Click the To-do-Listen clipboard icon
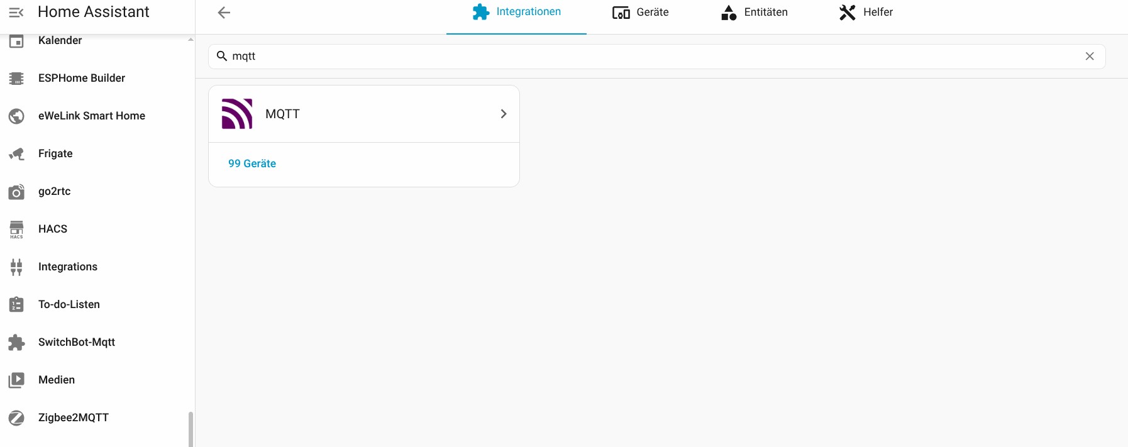 point(16,305)
